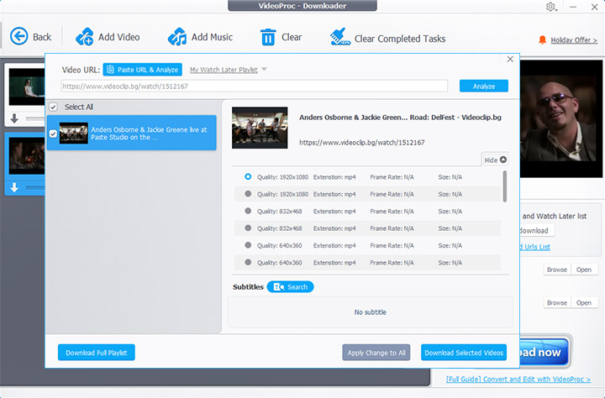Click the Analyze button
The image size is (605, 398).
click(483, 86)
